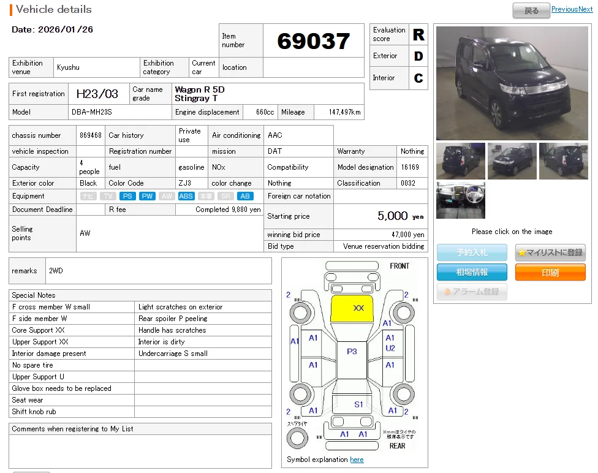Image resolution: width=598 pixels, height=473 pixels.
Task: Click the note 'No spare tire'
Action: pos(32,365)
